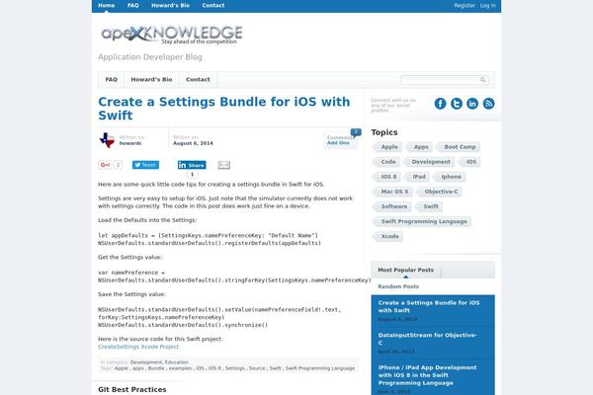
Task: Select Swift Programming Language topic tag
Action: pos(422,221)
